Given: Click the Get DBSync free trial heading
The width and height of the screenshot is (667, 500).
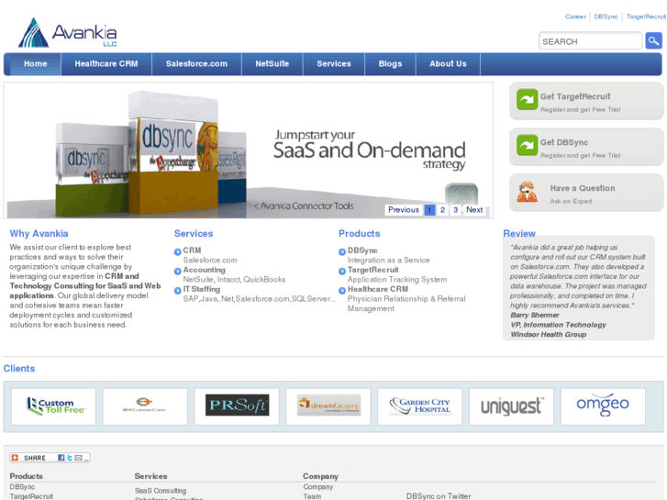Looking at the screenshot, I should 564,142.
